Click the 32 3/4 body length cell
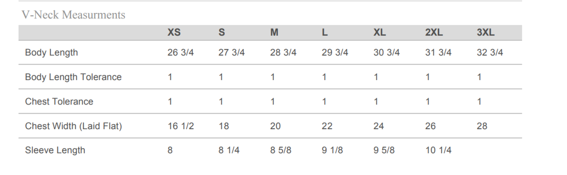The height and width of the screenshot is (175, 567). tap(490, 53)
